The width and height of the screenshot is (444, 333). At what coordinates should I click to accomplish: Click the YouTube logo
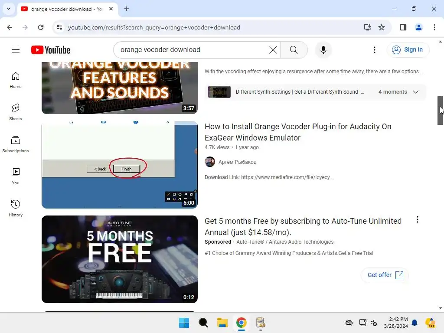tap(51, 50)
